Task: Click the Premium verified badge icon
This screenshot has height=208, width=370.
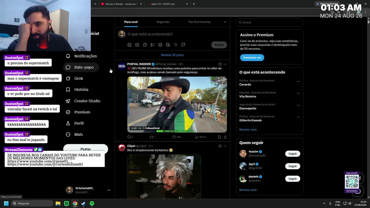Action: [68, 112]
